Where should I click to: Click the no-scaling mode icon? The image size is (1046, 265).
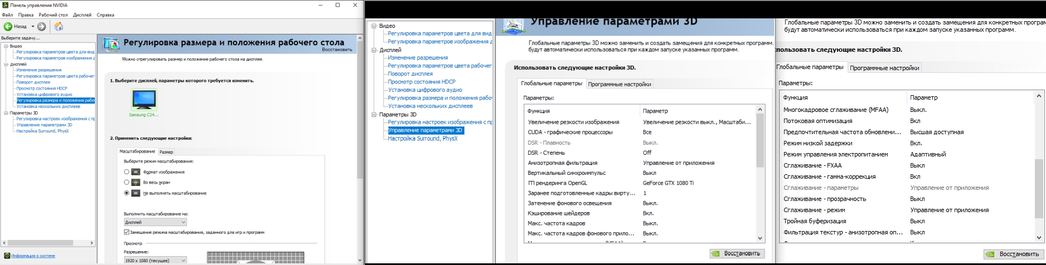135,193
